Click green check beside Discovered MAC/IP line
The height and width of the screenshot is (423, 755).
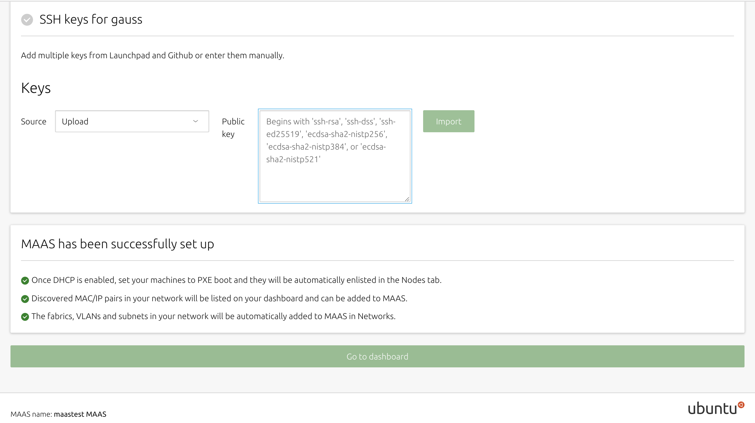click(x=25, y=299)
